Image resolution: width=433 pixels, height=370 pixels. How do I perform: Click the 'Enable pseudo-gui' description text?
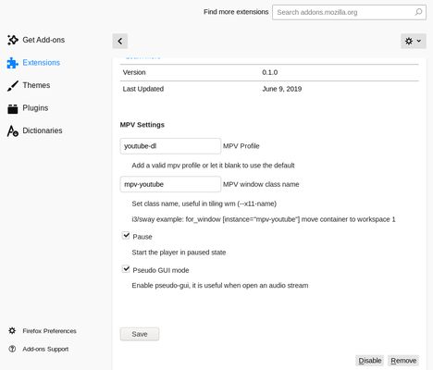point(220,285)
